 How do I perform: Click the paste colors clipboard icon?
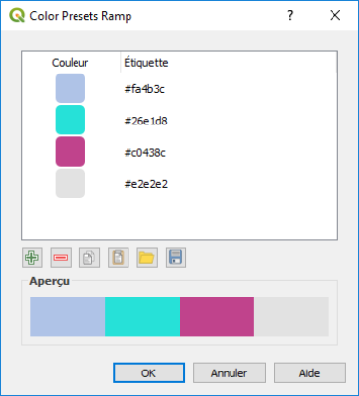(x=119, y=258)
